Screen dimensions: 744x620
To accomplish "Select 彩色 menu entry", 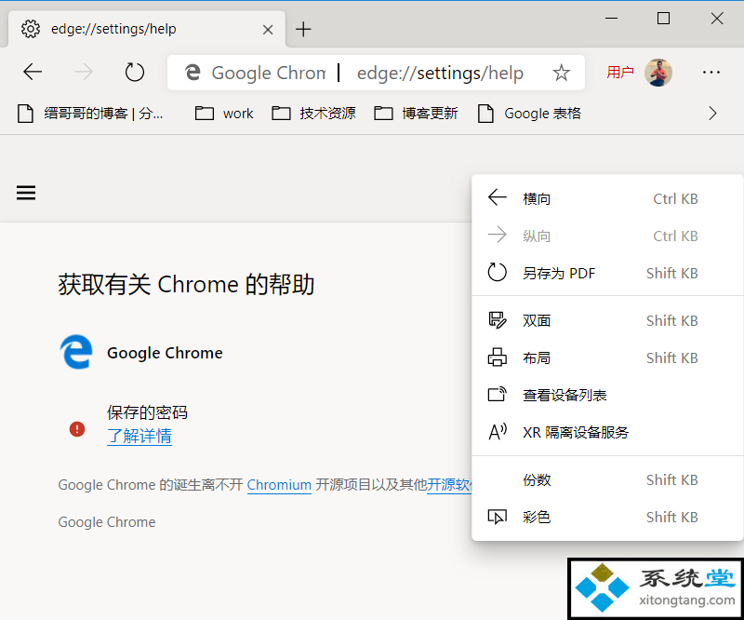I will pos(607,517).
